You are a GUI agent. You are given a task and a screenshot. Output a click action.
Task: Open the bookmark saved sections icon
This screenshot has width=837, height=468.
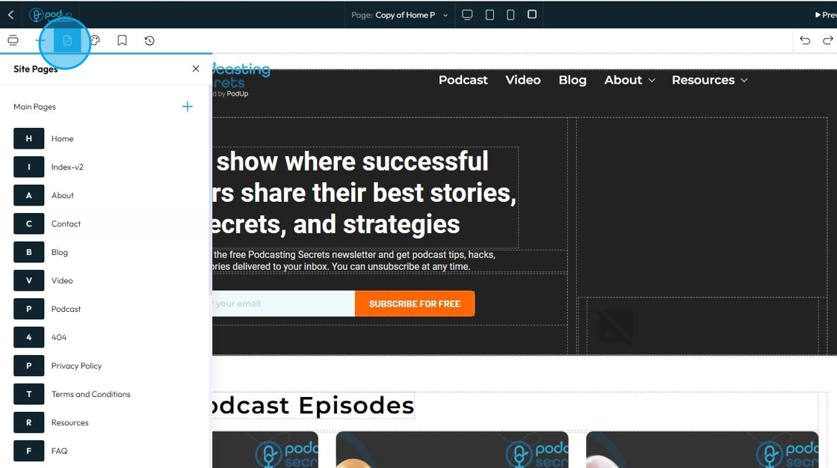click(x=123, y=40)
